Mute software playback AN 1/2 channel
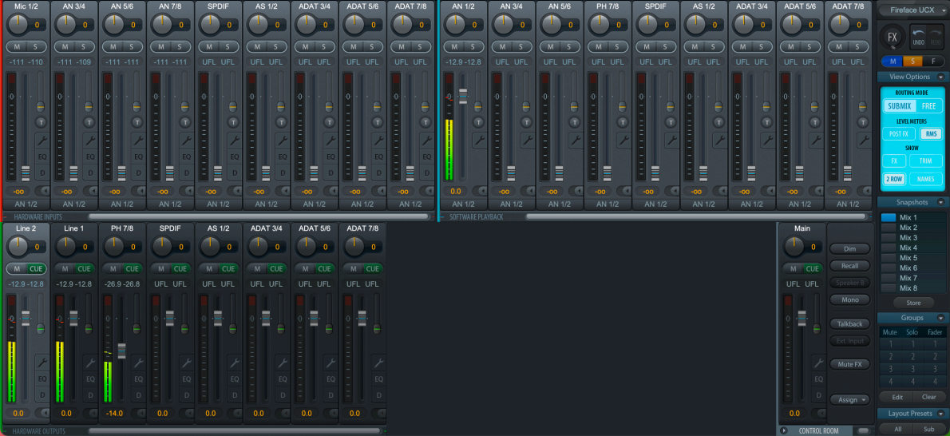The image size is (950, 436). click(454, 46)
